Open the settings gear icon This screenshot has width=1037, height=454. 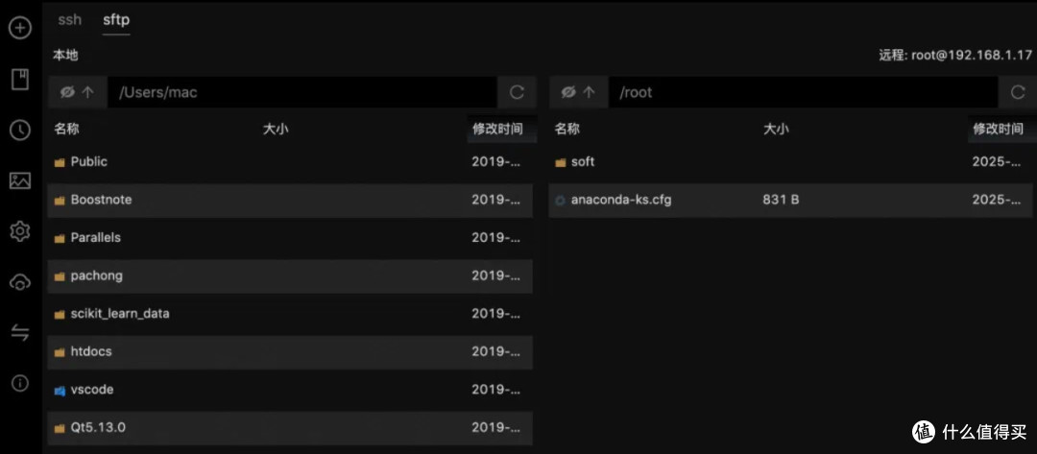(x=20, y=231)
